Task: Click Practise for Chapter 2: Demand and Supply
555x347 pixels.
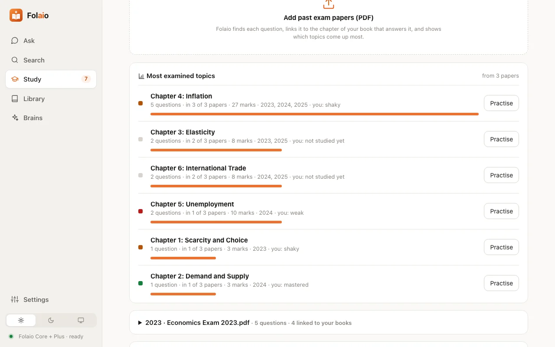Action: coord(501,283)
